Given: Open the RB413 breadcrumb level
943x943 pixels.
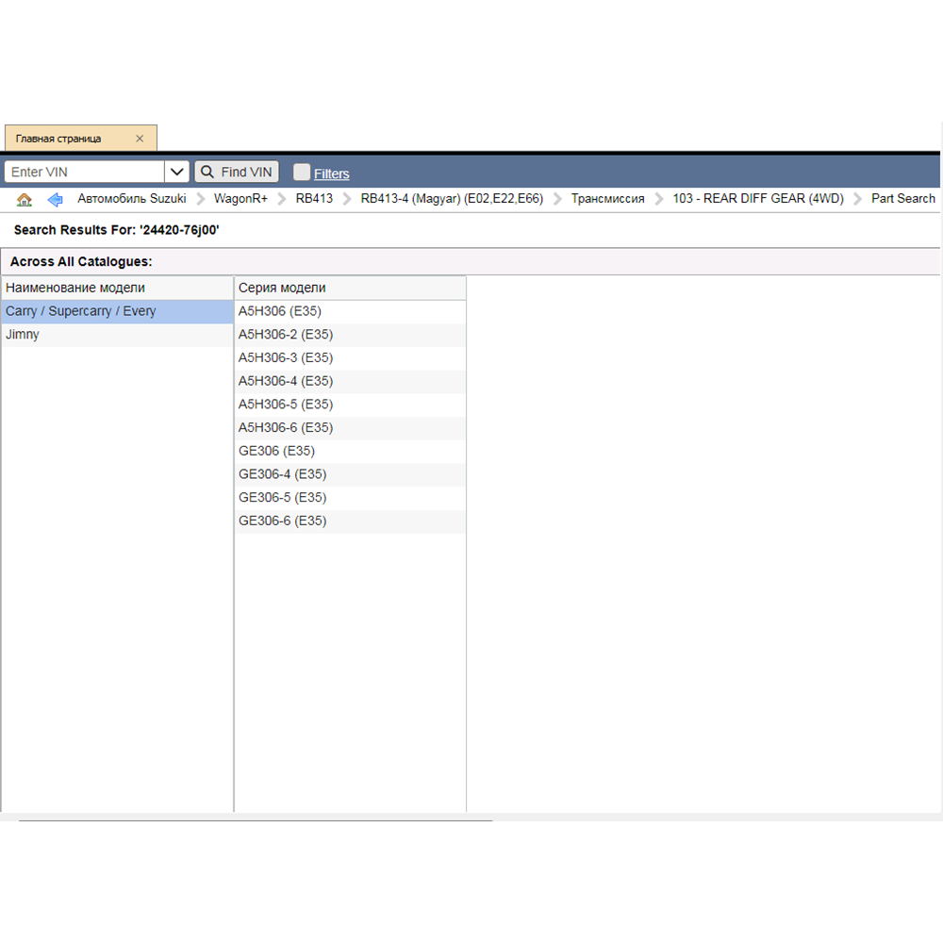Looking at the screenshot, I should tap(314, 199).
